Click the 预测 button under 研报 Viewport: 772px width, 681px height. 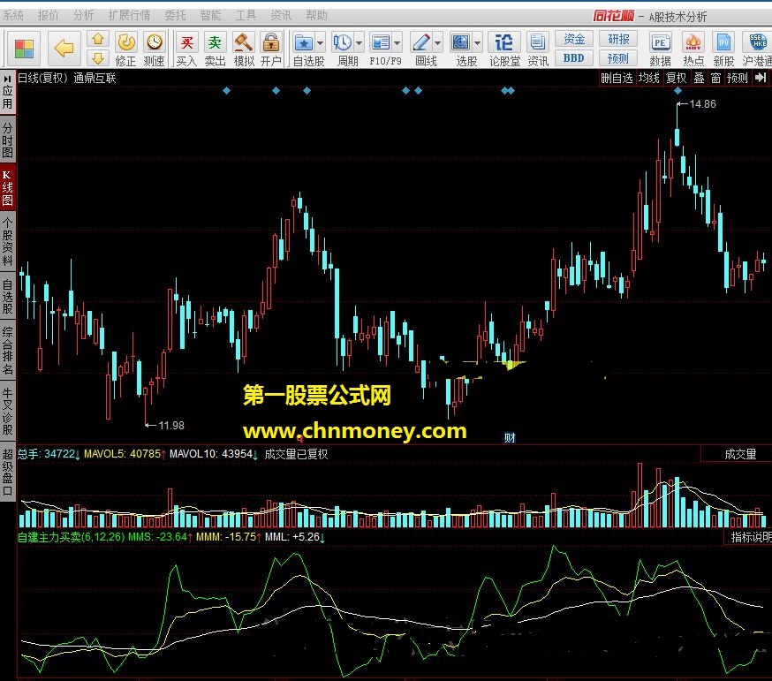(x=618, y=58)
